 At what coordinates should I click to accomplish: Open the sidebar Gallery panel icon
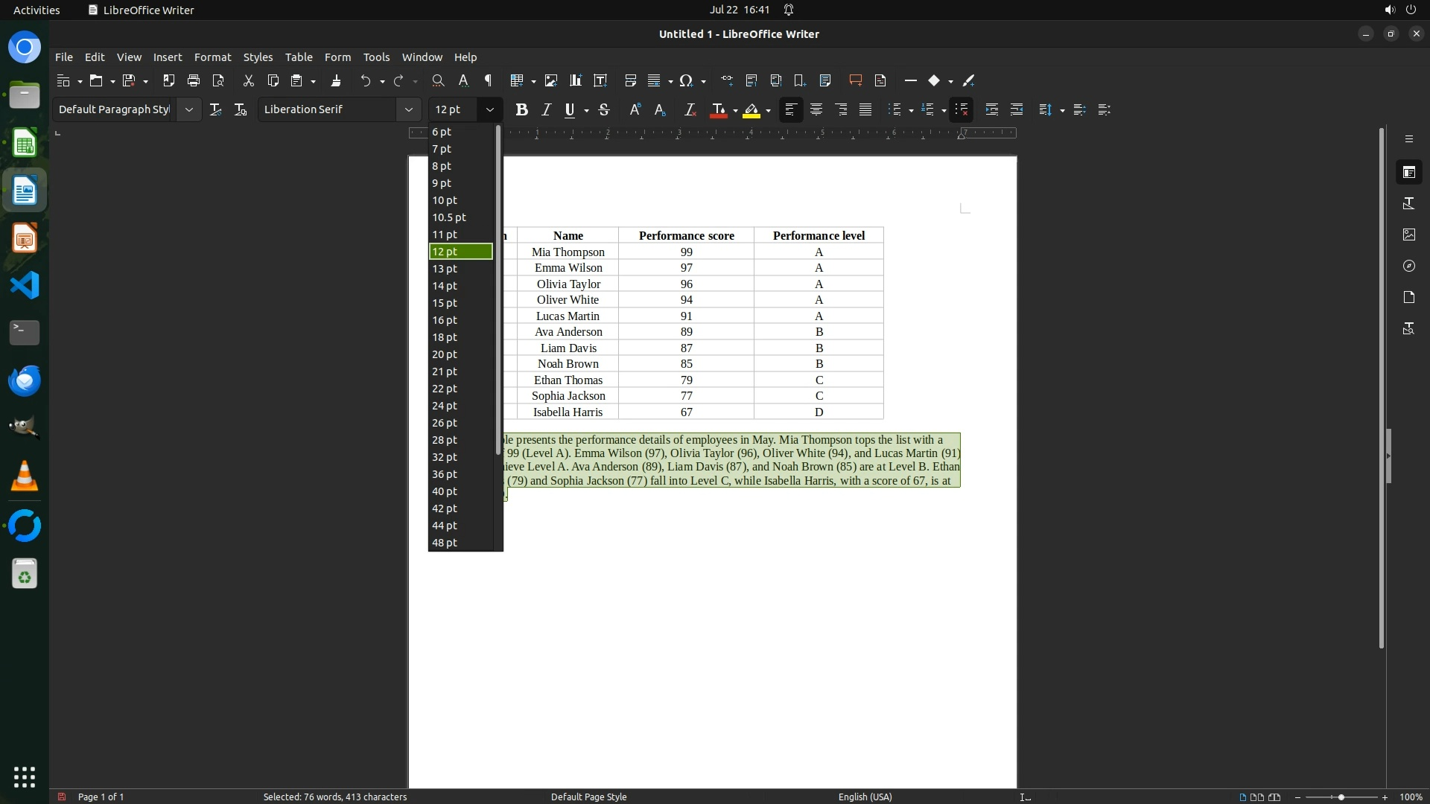coord(1408,234)
